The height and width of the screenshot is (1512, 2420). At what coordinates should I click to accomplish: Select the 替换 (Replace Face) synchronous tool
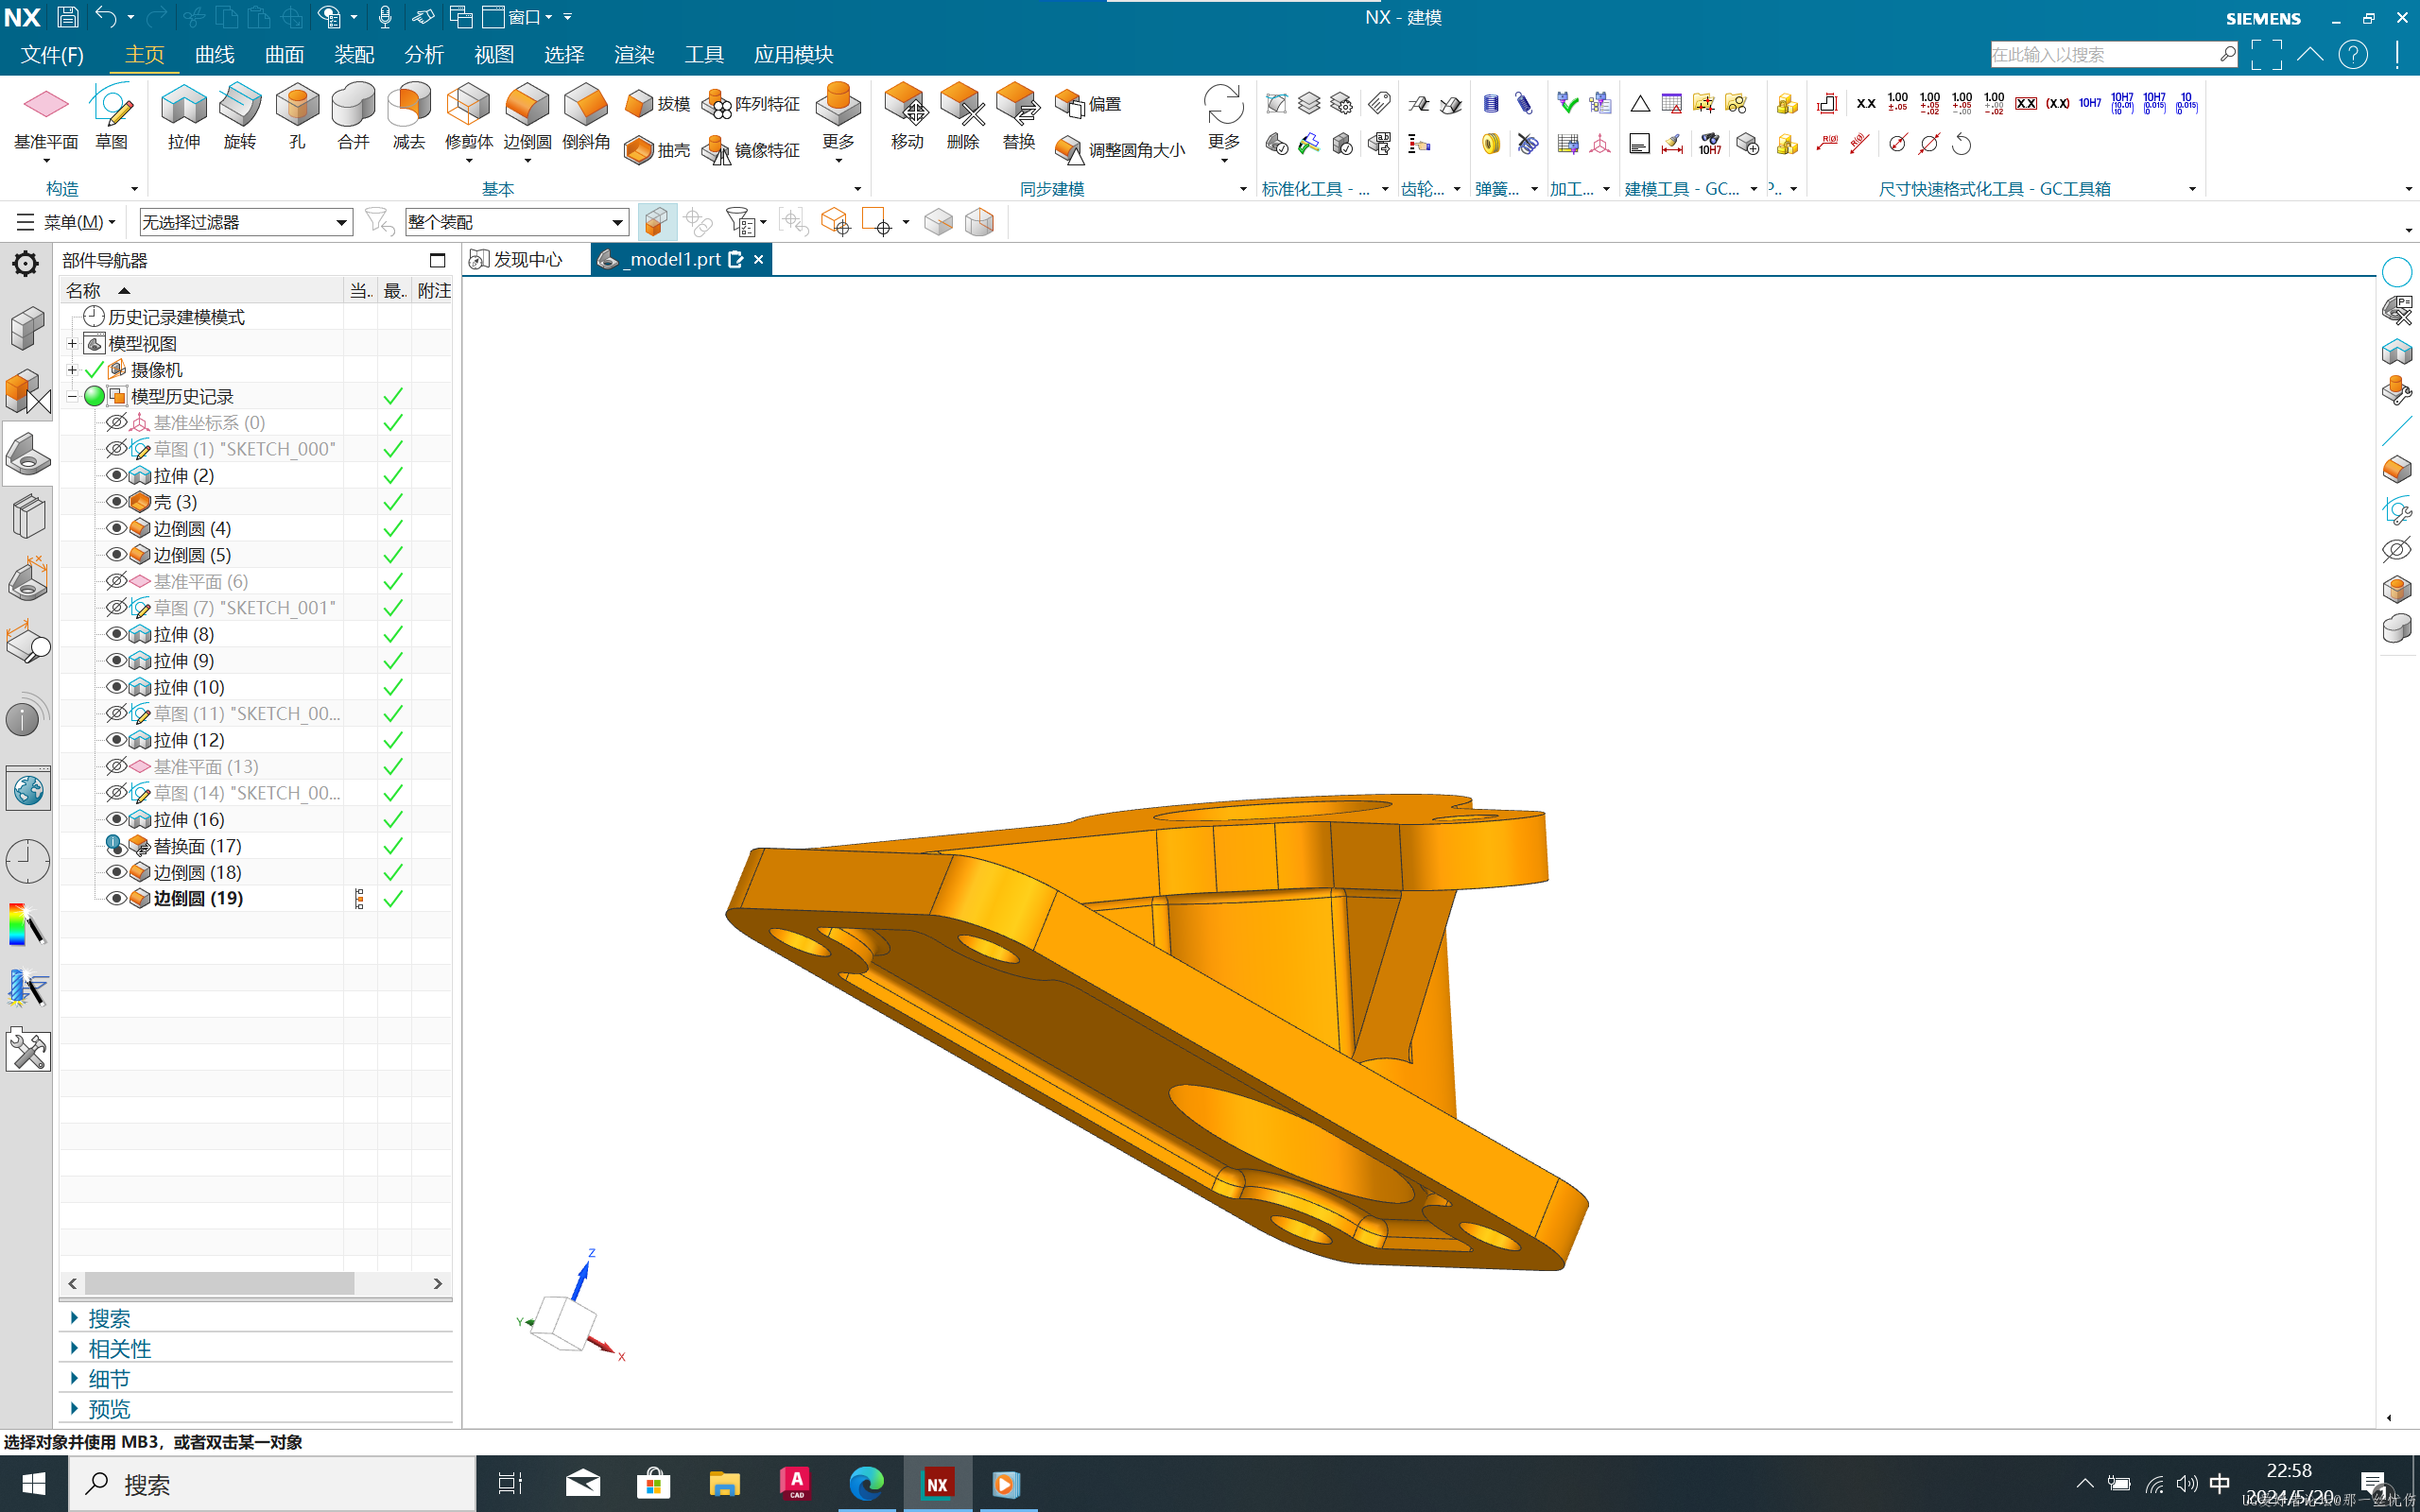1019,117
